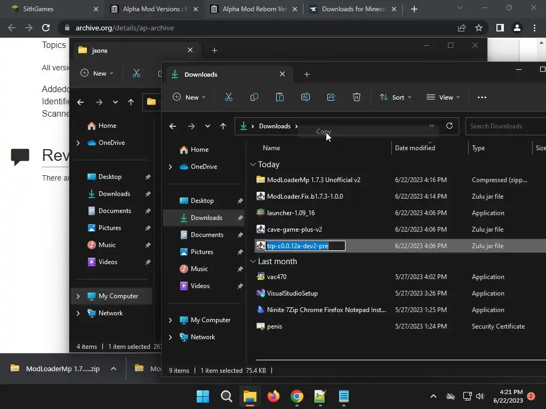The image size is (546, 409).
Task: Click the Cut icon in the Downloads toolbar
Action: [x=228, y=97]
